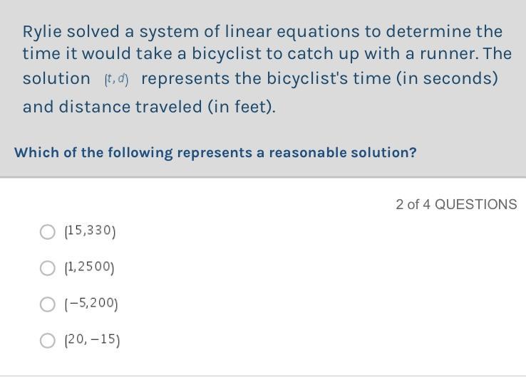This screenshot has width=526, height=377.
Task: Click the word "solution" before (t,d)
Action: (56, 79)
